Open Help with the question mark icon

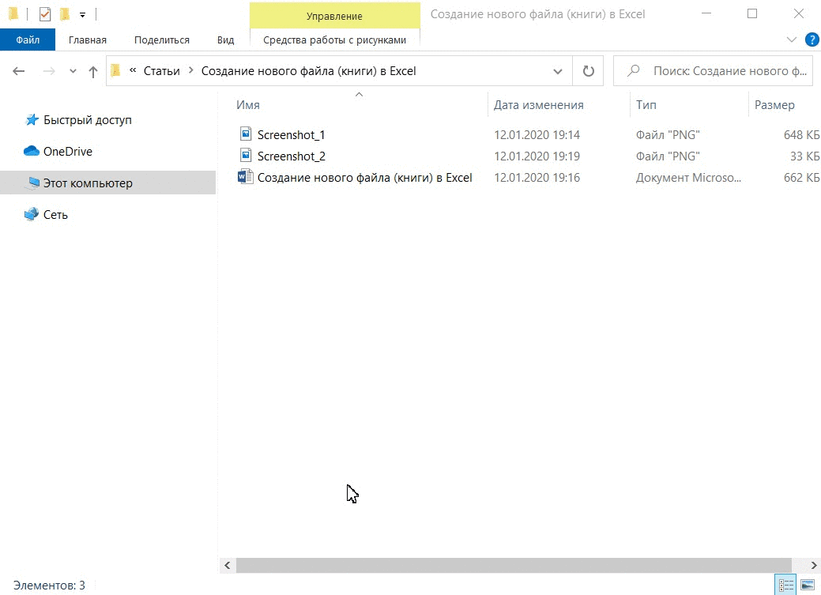tap(812, 40)
